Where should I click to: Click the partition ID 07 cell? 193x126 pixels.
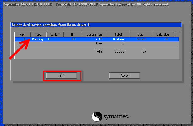click(73, 39)
